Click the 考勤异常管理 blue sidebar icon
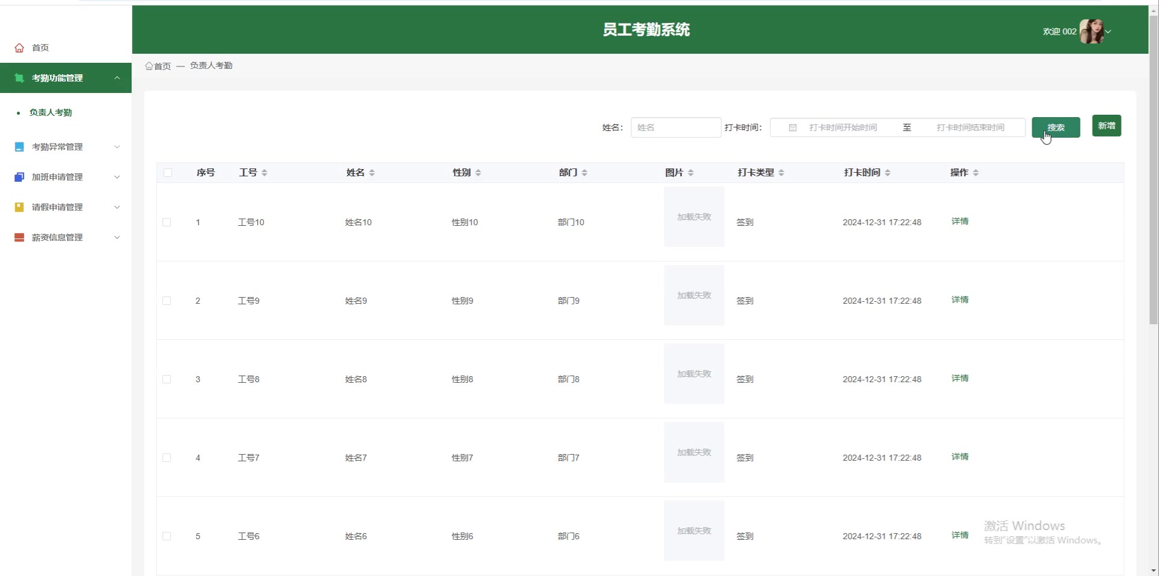Image resolution: width=1159 pixels, height=576 pixels. coord(19,147)
